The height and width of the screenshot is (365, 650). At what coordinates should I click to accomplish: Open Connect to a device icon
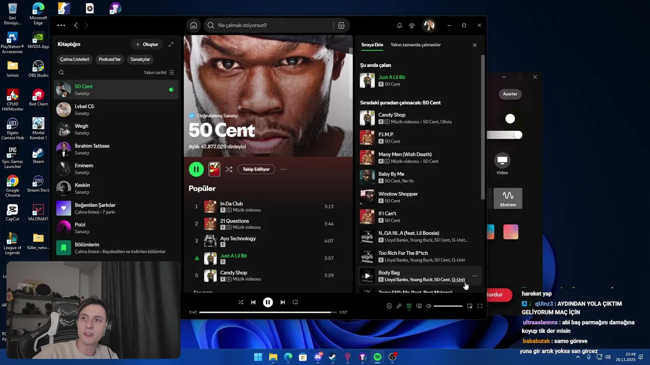click(419, 306)
